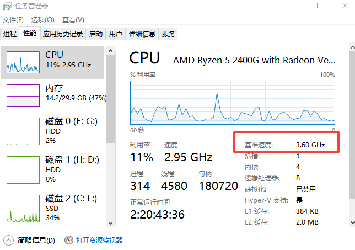
Task: Switch to the 启动 tab
Action: pos(95,34)
